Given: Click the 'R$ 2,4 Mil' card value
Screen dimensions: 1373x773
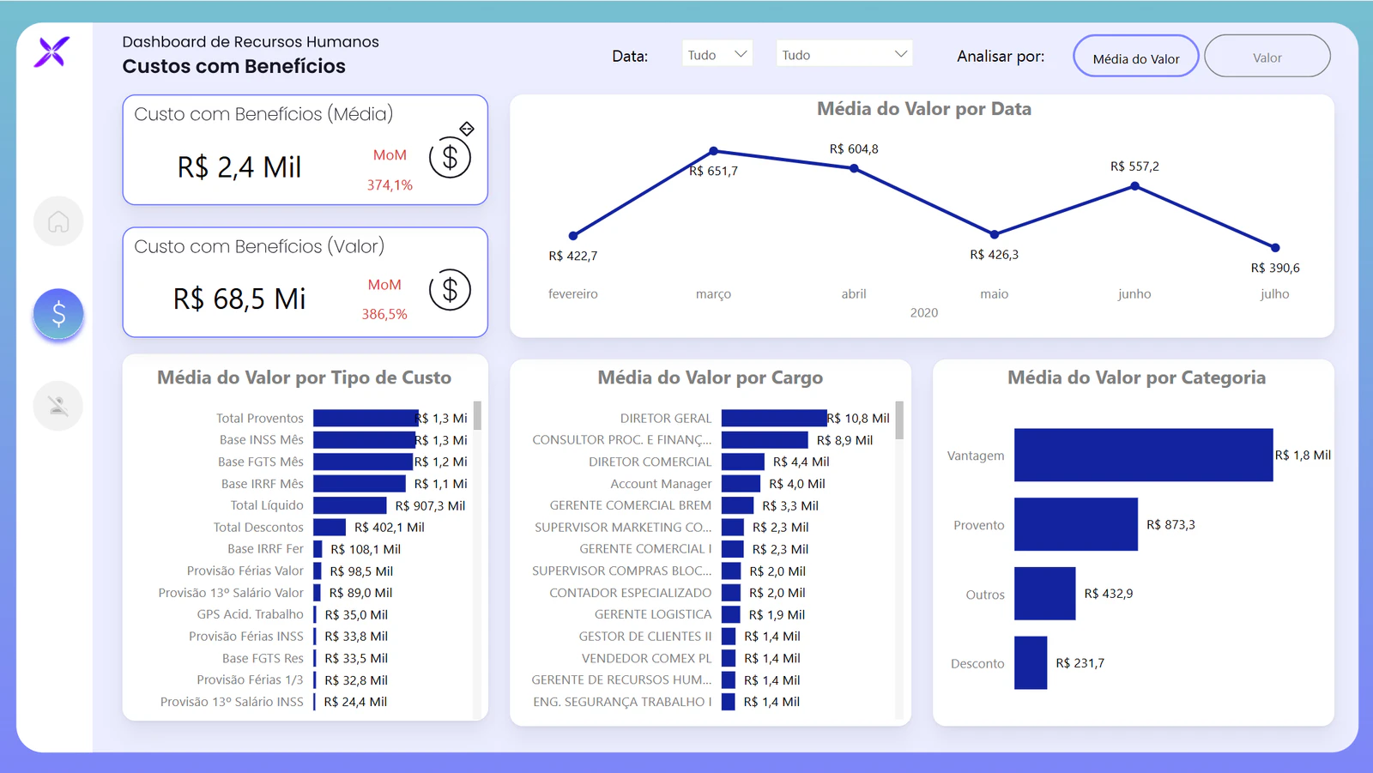Looking at the screenshot, I should pyautogui.click(x=239, y=167).
